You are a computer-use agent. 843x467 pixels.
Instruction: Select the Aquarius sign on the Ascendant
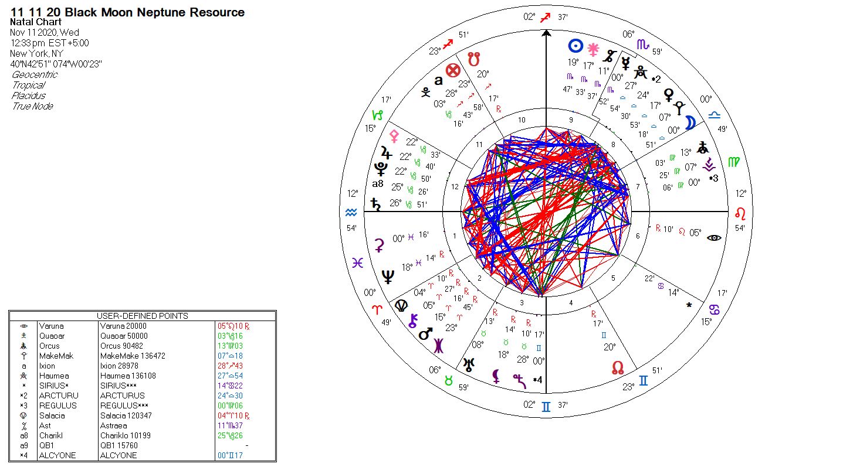click(351, 212)
